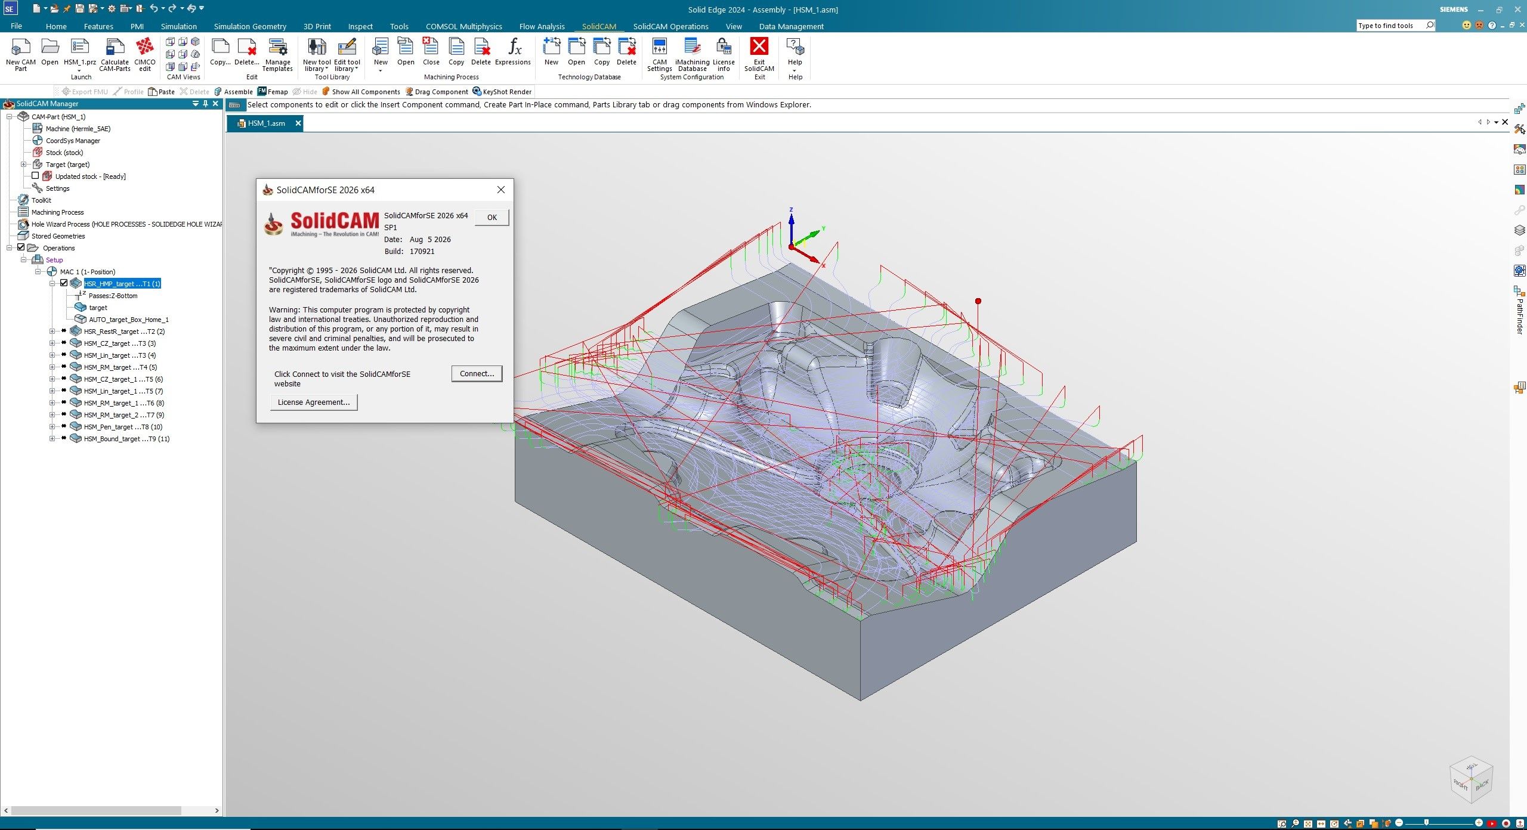Viewport: 1527px width, 830px height.
Task: Click the Paste command
Action: 161,92
